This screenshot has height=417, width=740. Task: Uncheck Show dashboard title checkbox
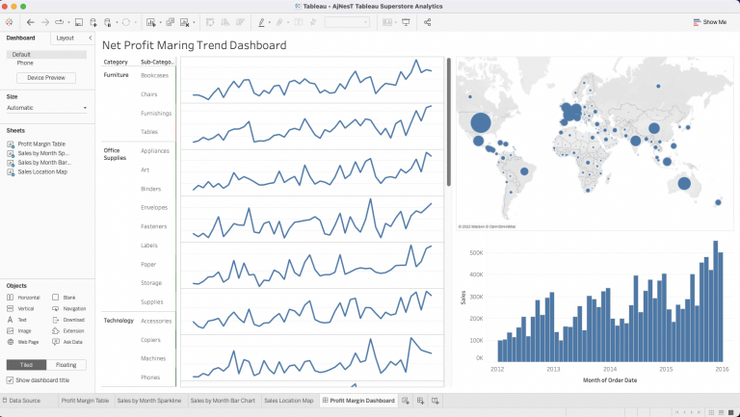coord(11,380)
